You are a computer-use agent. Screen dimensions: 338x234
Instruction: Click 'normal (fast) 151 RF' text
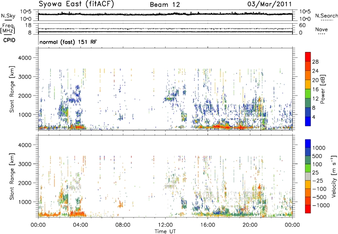point(68,42)
